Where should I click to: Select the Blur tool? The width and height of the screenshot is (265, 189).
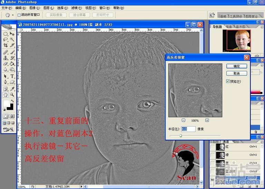[6, 70]
